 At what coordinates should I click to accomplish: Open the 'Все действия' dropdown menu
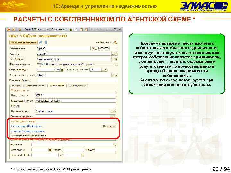[103, 42]
